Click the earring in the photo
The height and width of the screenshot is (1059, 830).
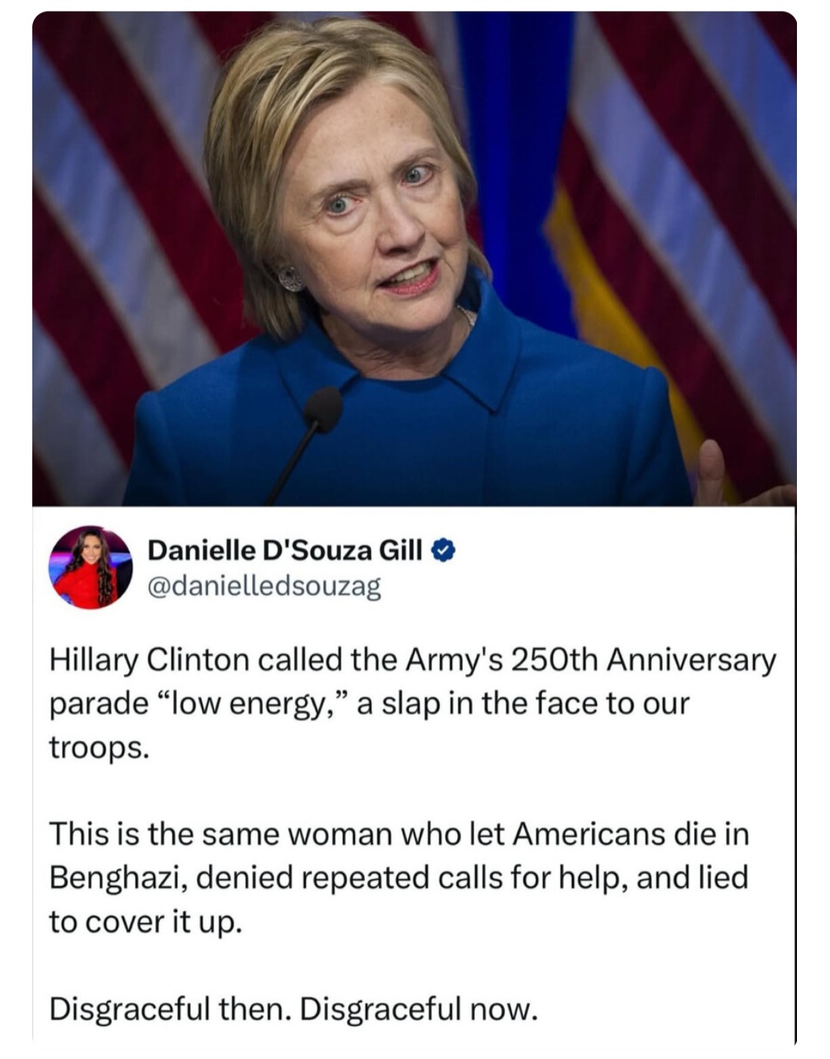click(291, 278)
